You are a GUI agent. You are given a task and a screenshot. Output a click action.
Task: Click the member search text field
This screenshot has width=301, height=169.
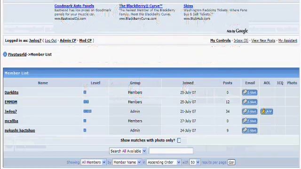[x=171, y=151]
